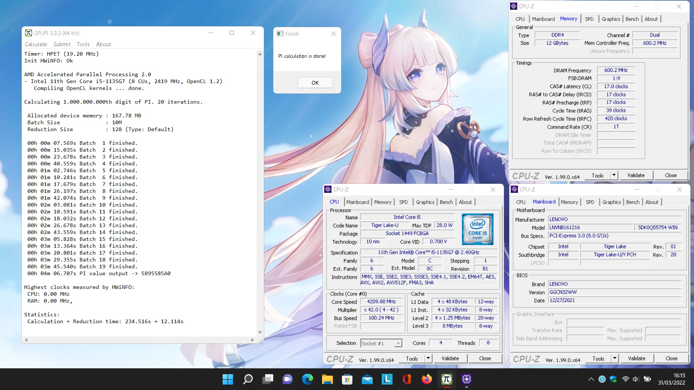Screen dimensions: 694x390
Task: Show hidden tray icons chevron
Action: [591, 379]
